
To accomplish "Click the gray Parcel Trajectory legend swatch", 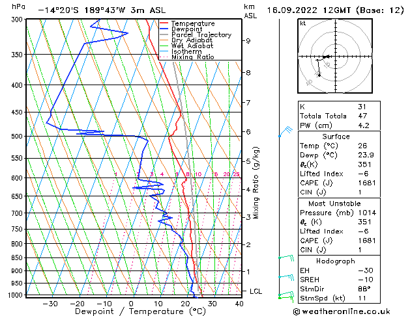I will tap(164, 34).
